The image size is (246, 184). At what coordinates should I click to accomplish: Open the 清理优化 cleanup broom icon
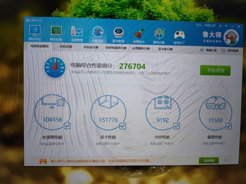tap(139, 33)
